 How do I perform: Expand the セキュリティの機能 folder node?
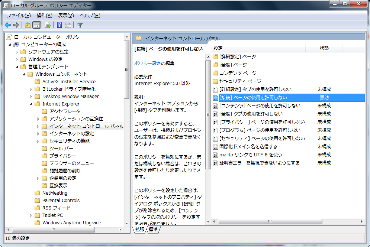(38, 141)
